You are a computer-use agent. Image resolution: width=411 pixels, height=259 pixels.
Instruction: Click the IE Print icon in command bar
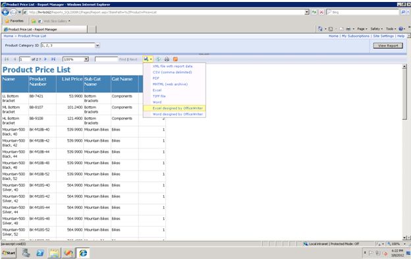click(x=348, y=29)
